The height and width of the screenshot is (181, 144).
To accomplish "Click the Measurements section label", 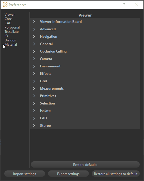I will (52, 89).
